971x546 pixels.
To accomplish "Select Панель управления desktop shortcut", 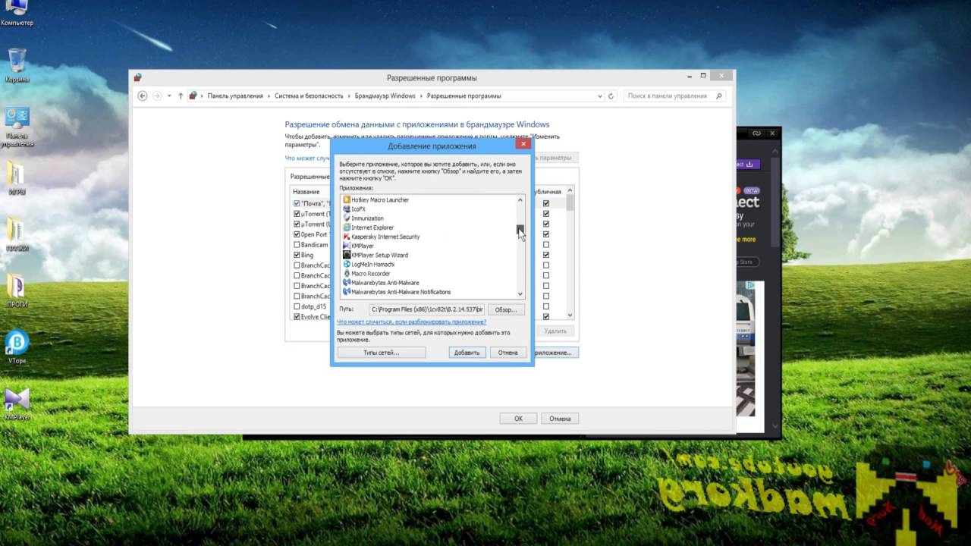I will pos(17,127).
